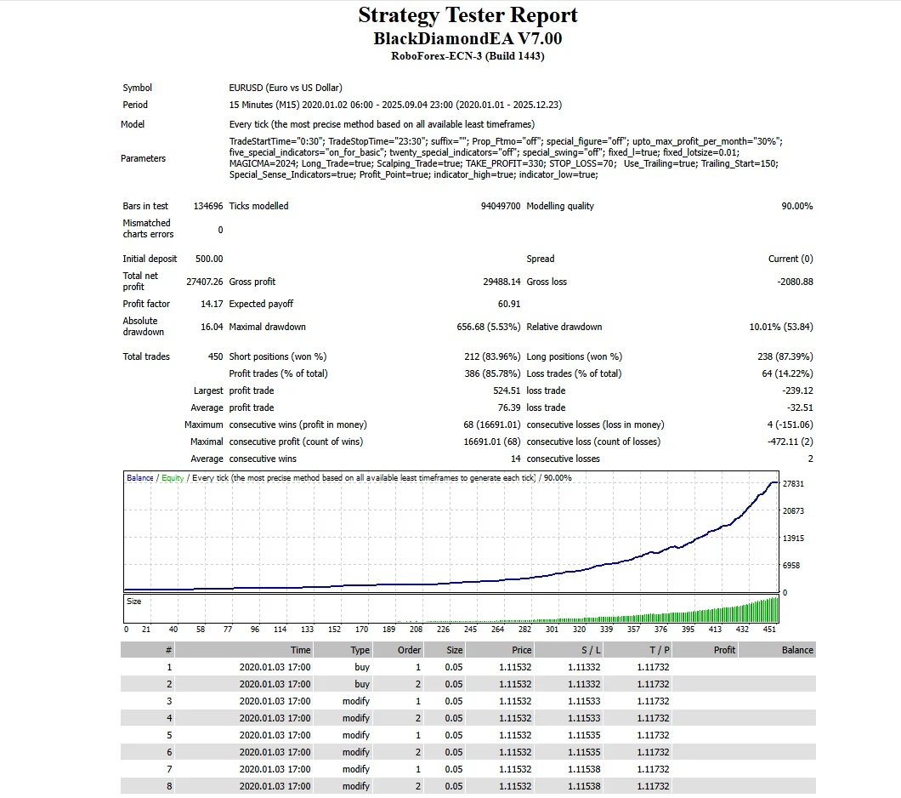Select the Type column header
The height and width of the screenshot is (798, 901).
coord(360,650)
